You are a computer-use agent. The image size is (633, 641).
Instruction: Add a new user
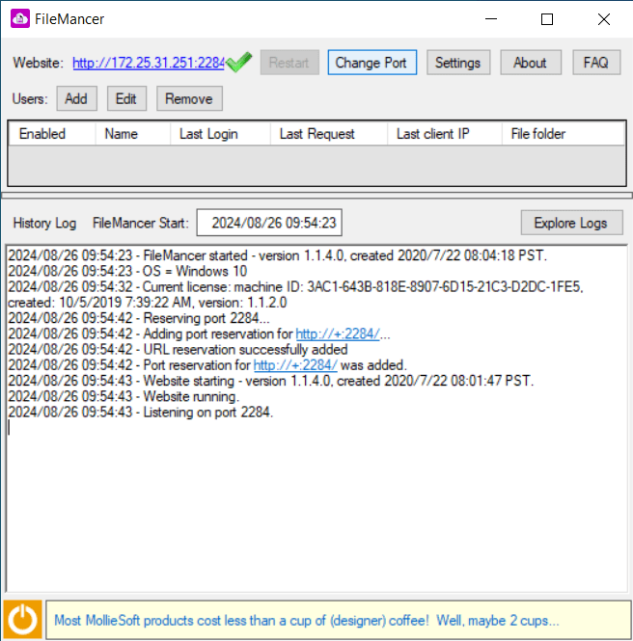[76, 98]
